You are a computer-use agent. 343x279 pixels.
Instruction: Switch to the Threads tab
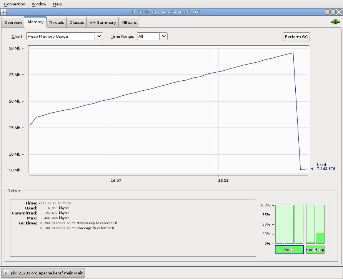tap(57, 22)
